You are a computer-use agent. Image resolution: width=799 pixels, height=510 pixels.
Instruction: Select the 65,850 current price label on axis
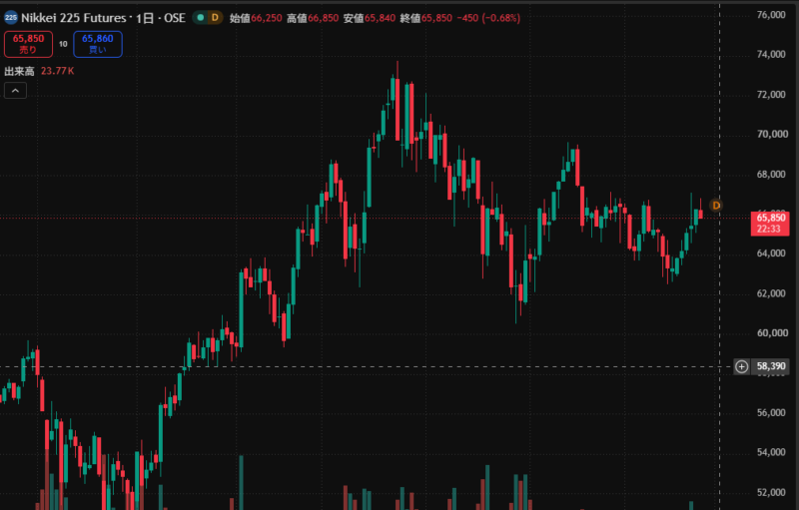click(769, 224)
